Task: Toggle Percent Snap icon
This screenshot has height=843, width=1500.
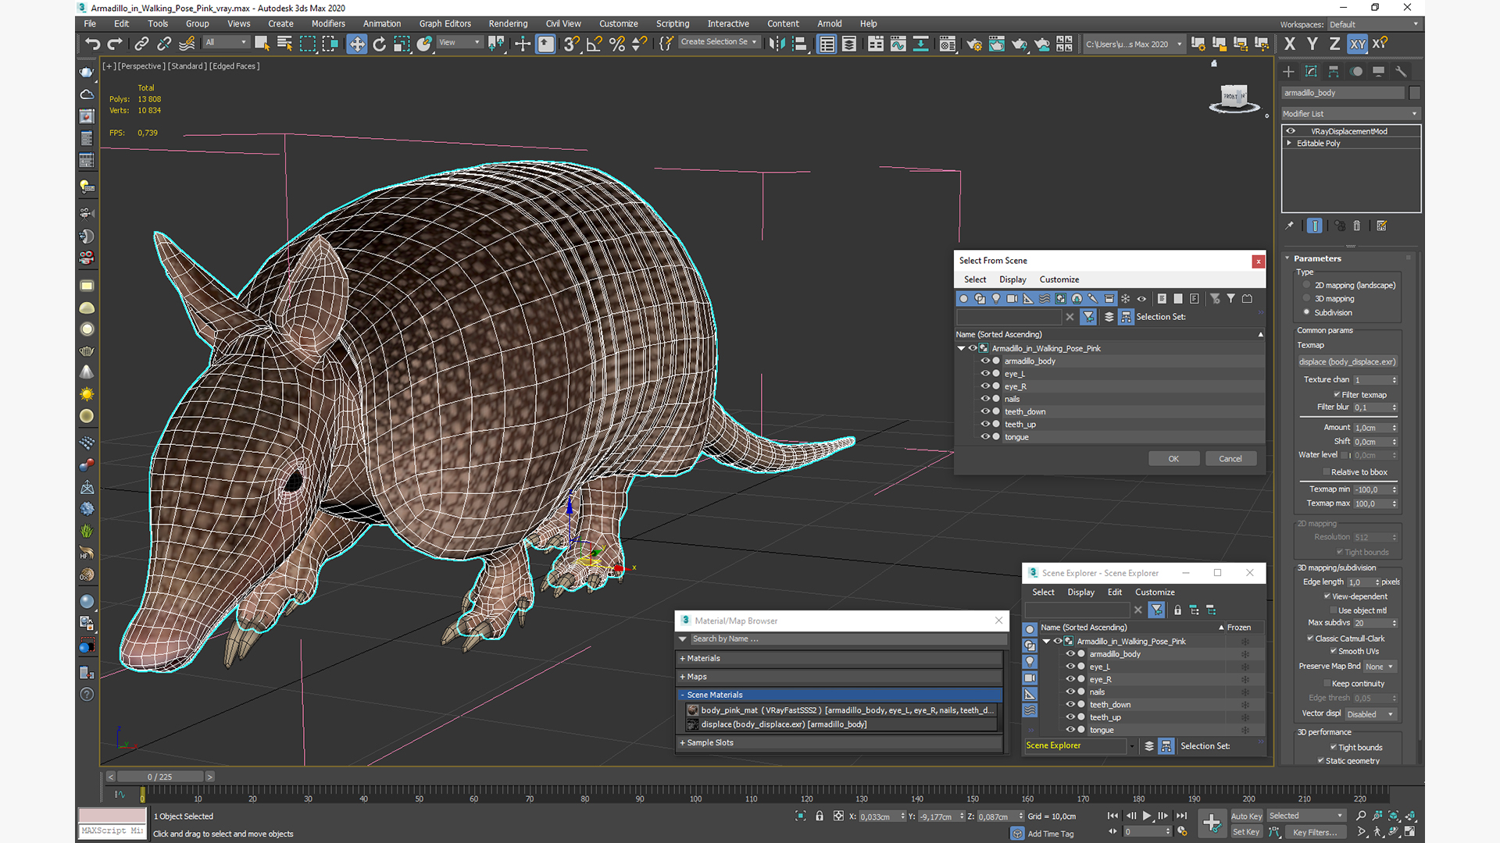Action: click(617, 44)
